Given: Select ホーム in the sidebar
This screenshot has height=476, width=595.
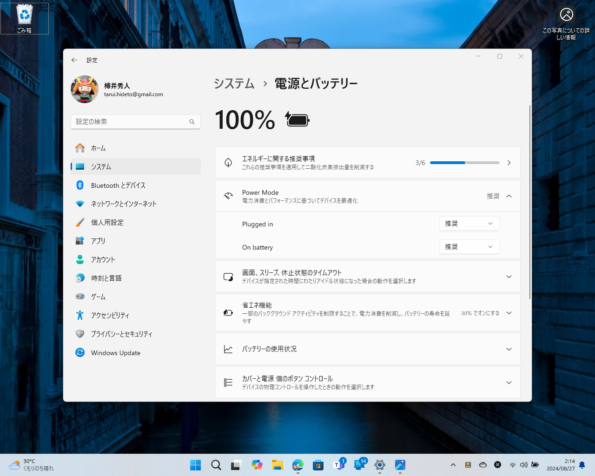Looking at the screenshot, I should coord(100,148).
